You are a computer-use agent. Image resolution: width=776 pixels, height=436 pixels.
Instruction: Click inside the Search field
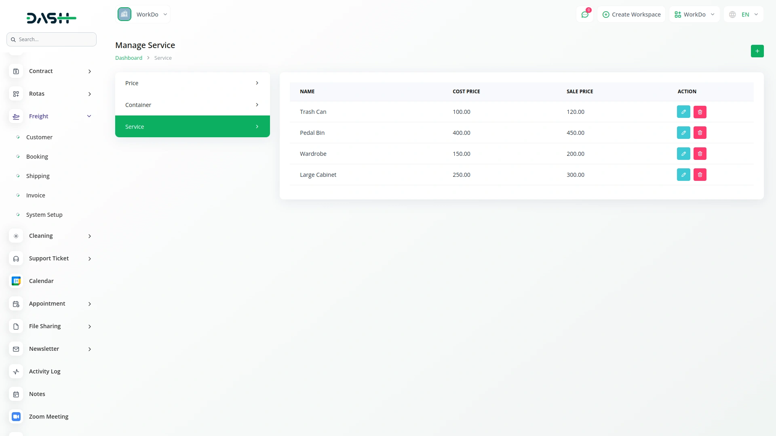click(51, 39)
